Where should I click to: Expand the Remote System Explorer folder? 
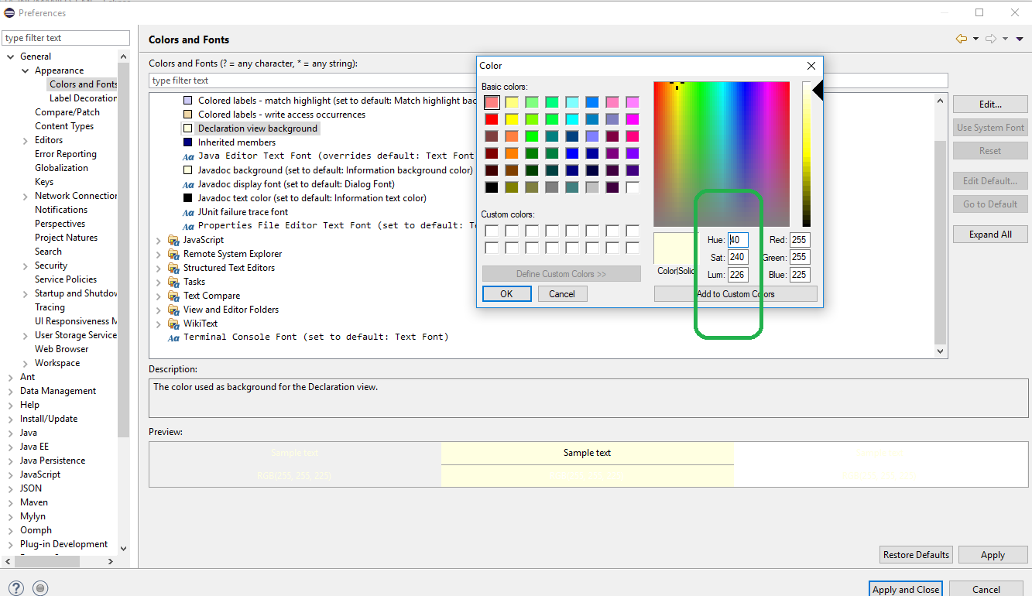[159, 255]
